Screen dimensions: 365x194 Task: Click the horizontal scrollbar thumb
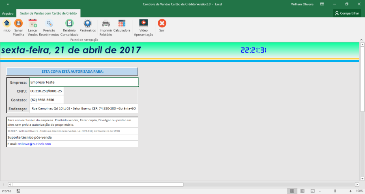[98, 184]
